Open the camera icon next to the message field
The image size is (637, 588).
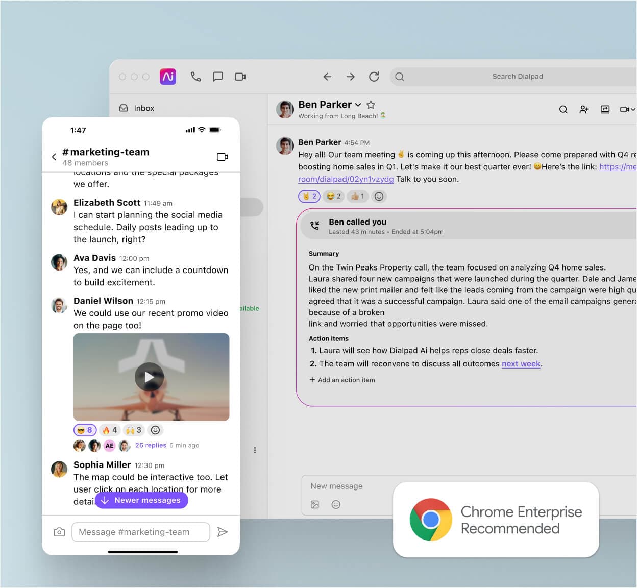pyautogui.click(x=59, y=532)
